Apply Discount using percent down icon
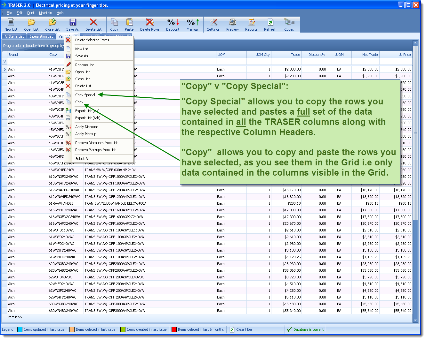 click(173, 22)
